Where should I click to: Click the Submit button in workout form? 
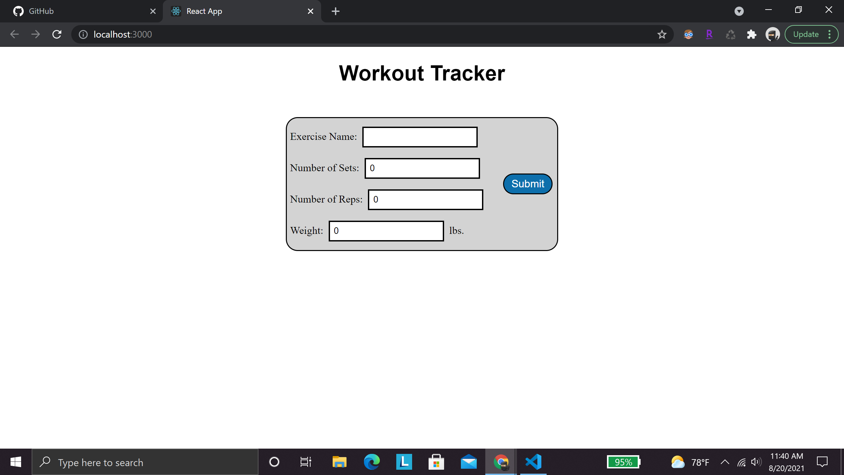coord(527,184)
